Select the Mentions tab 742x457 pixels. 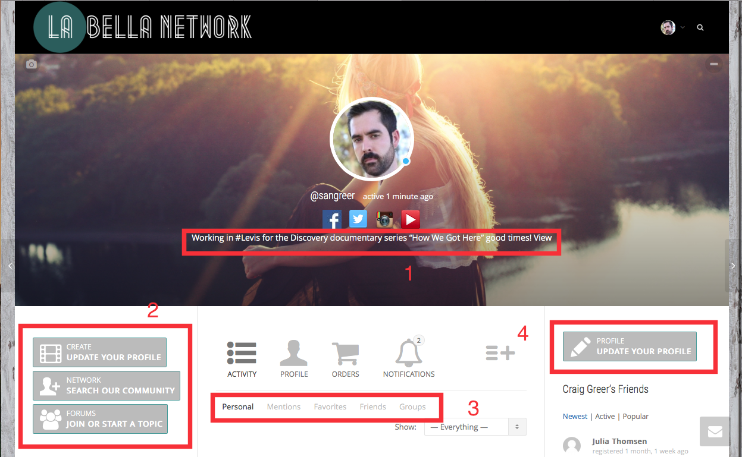click(284, 407)
